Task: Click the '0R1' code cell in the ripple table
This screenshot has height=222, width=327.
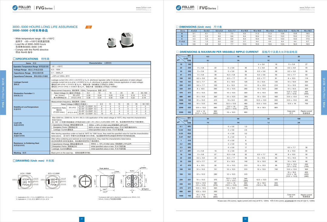Action: [x=189, y=126]
